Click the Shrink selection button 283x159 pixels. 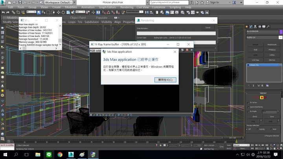pos(255,117)
